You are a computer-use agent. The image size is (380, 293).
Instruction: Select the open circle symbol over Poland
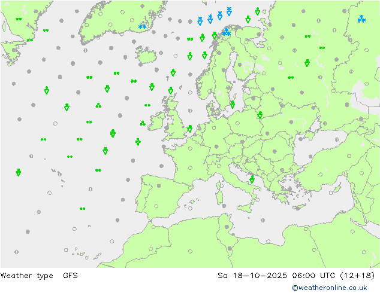click(237, 124)
